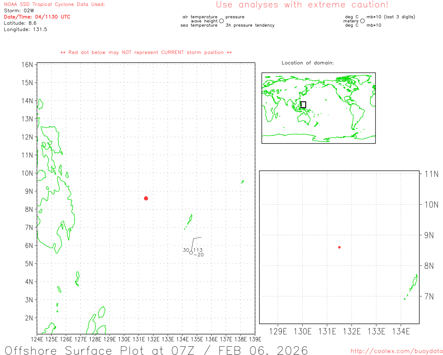Image resolution: width=443 pixels, height=355 pixels.
Task: Click the buoy pressure tendency value "-20"
Action: click(x=199, y=255)
